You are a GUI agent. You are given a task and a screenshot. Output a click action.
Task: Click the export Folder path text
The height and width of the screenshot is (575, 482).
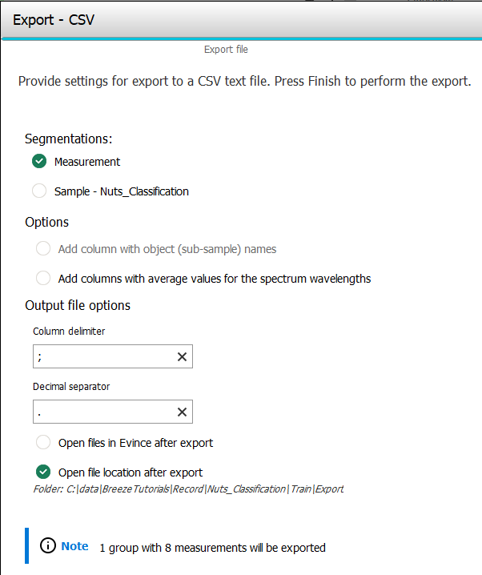pyautogui.click(x=204, y=489)
